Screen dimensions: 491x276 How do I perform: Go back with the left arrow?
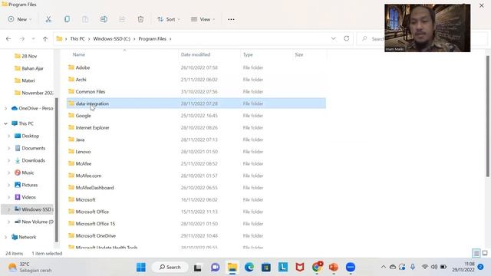[8, 39]
